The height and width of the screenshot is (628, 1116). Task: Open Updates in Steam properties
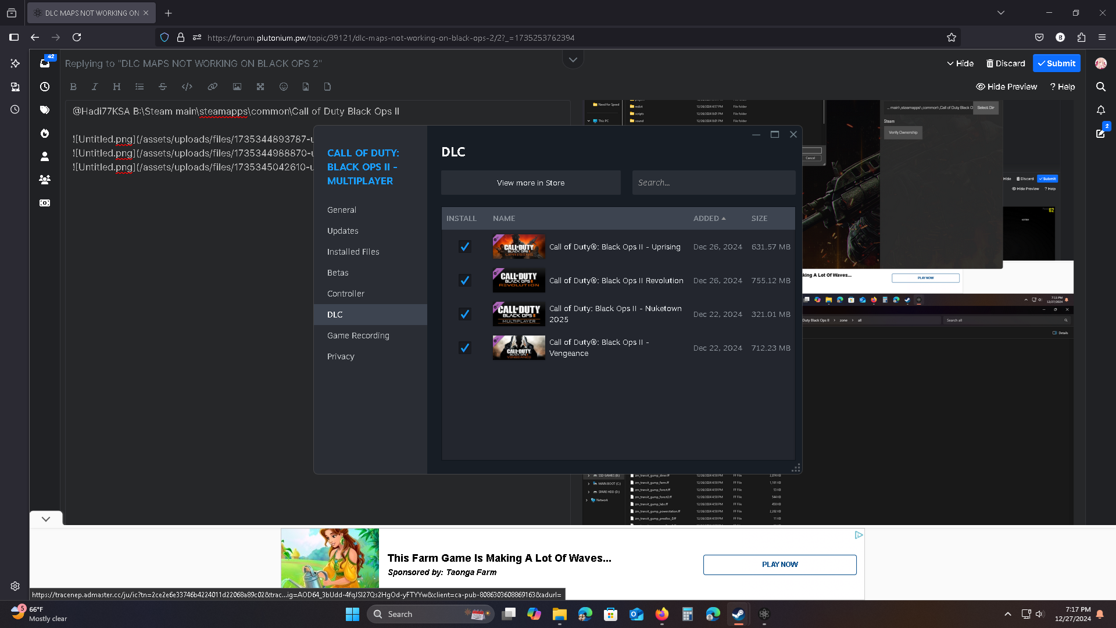pyautogui.click(x=370, y=231)
